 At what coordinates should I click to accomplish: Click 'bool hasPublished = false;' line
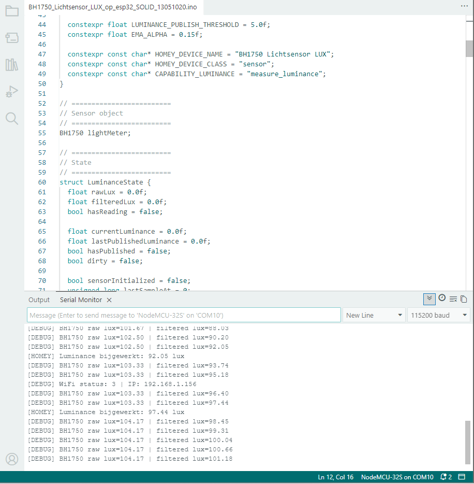119,251
